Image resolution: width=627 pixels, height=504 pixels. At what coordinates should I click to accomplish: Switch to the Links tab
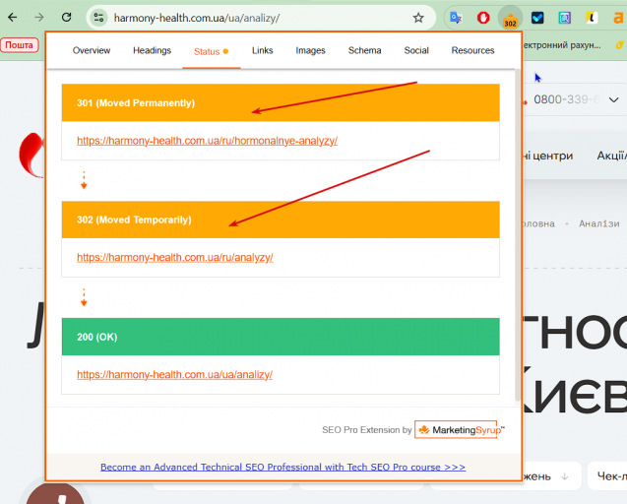(262, 50)
